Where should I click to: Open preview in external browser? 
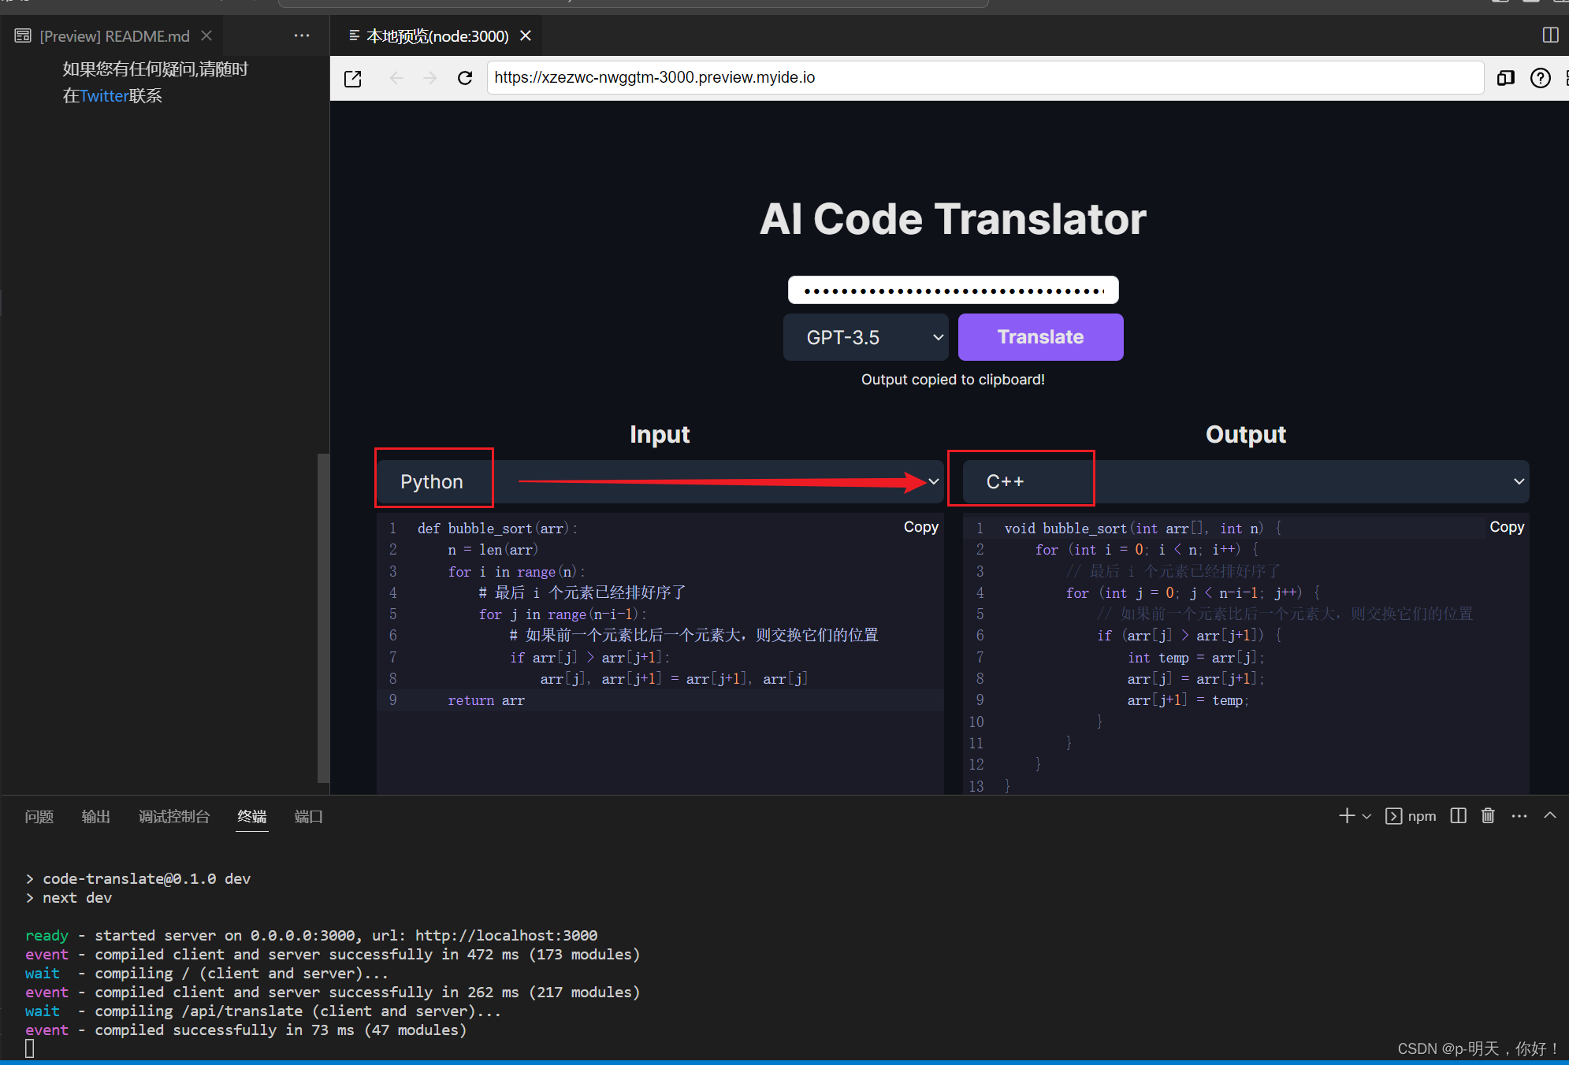[353, 78]
